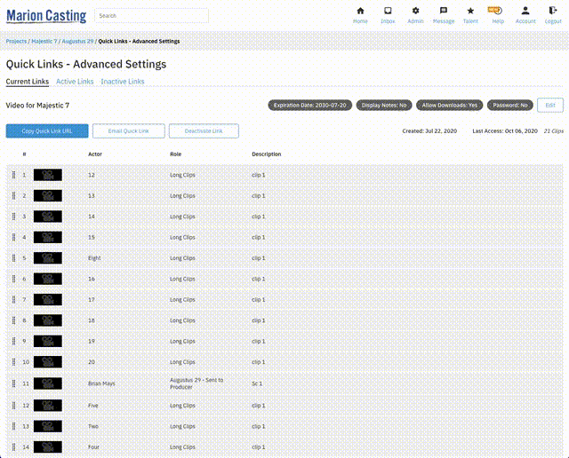This screenshot has width=569, height=458.
Task: Open video thumbnail for Brian Mays
Action: tap(48, 383)
